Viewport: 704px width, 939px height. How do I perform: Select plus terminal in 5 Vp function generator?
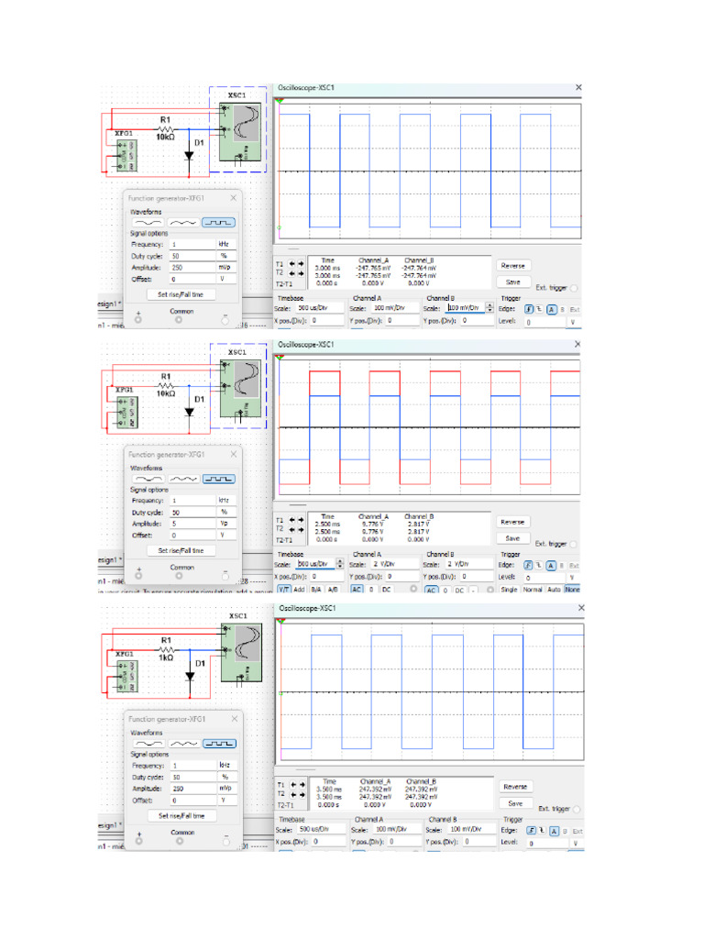point(138,576)
